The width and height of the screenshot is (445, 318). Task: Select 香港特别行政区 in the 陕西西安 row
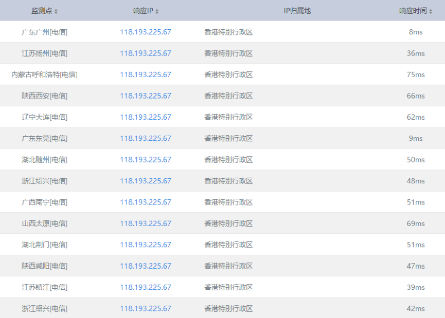[228, 96]
